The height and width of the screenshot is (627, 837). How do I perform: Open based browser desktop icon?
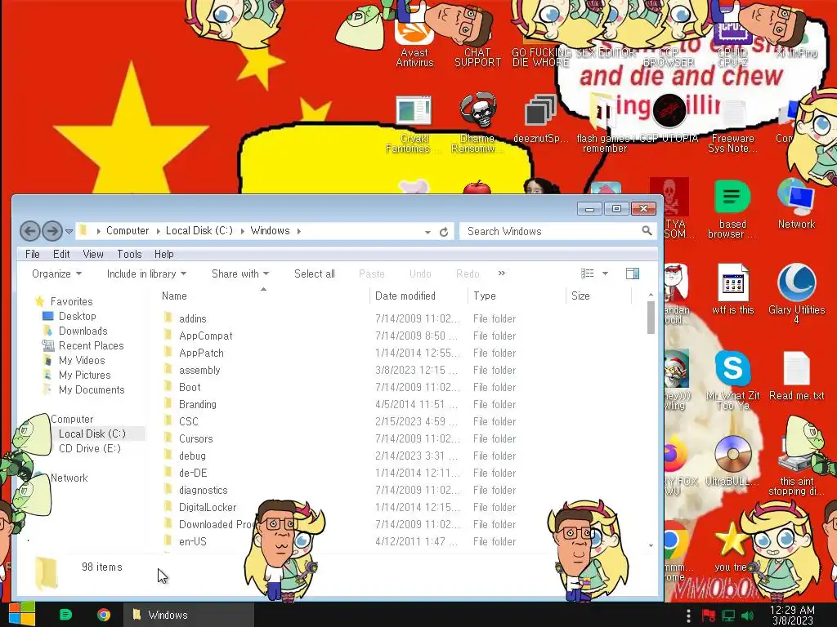tap(732, 209)
